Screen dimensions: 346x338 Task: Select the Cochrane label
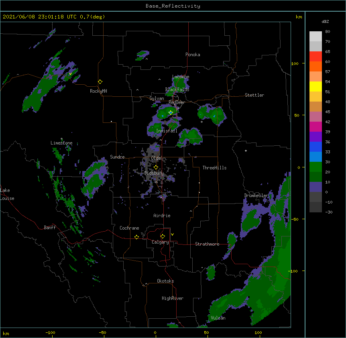point(129,228)
